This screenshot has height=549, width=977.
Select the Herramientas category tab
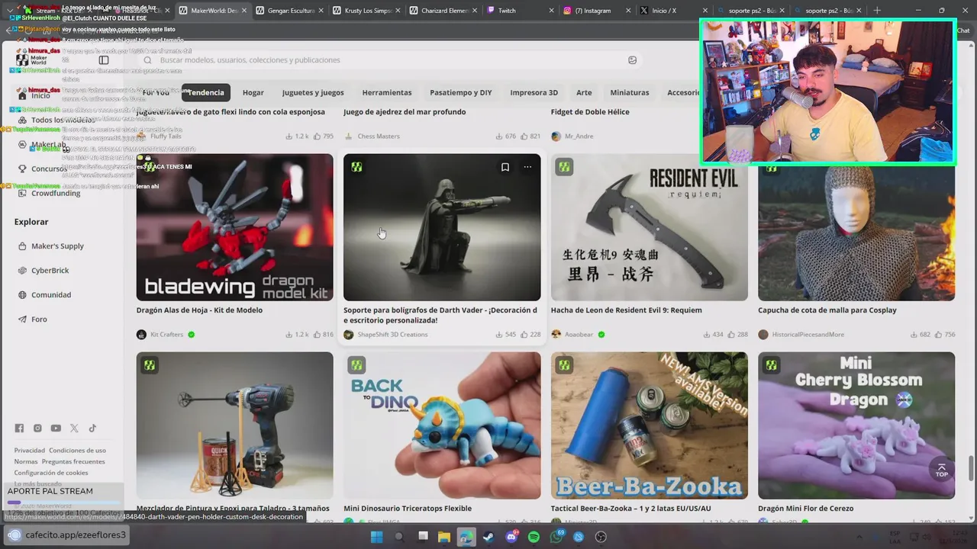[x=387, y=92]
